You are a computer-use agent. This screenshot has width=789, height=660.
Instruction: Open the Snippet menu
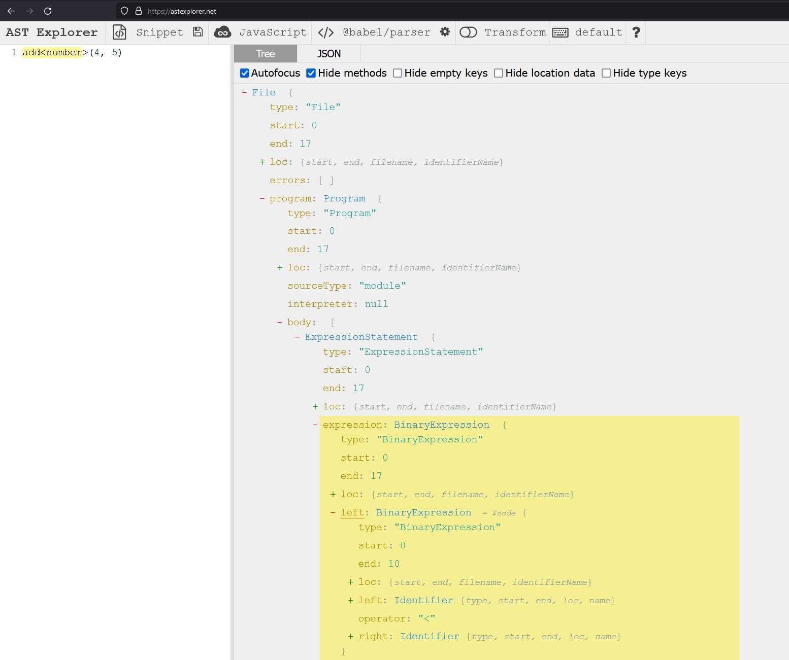pyautogui.click(x=159, y=32)
